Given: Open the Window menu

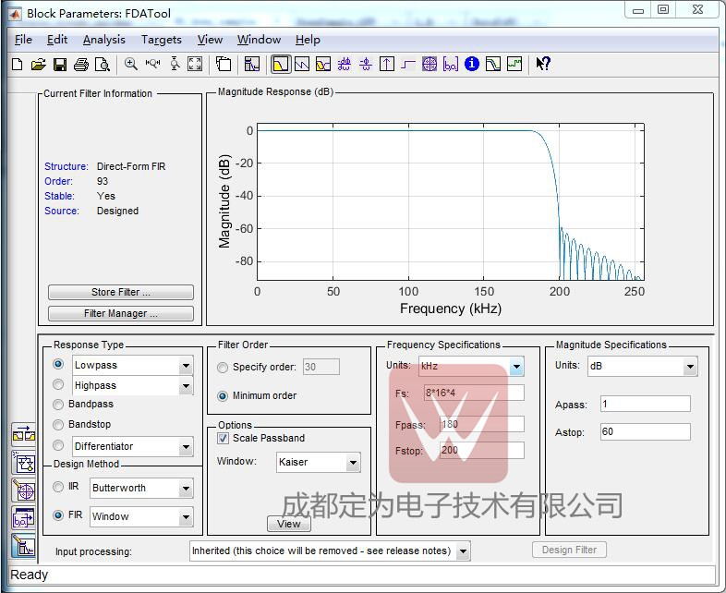Looking at the screenshot, I should (260, 40).
